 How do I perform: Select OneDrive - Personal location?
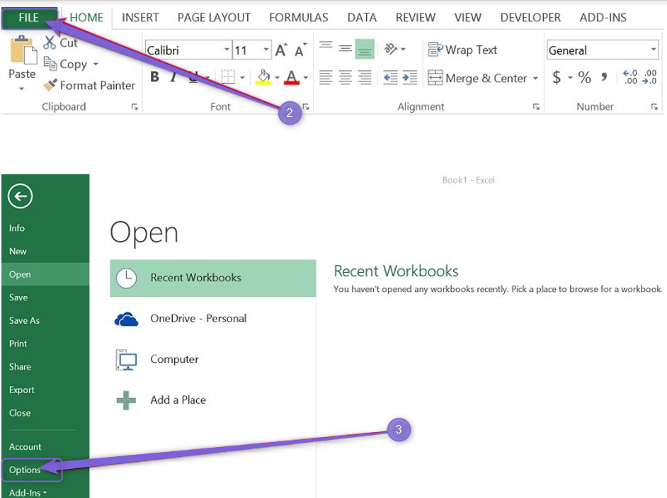coord(198,318)
